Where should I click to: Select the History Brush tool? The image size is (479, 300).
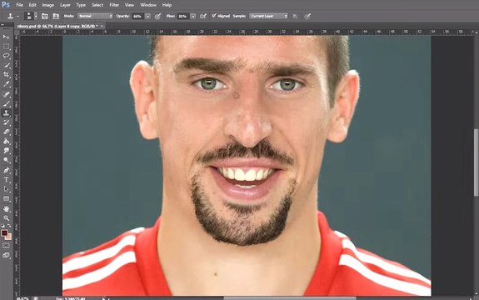(x=6, y=122)
